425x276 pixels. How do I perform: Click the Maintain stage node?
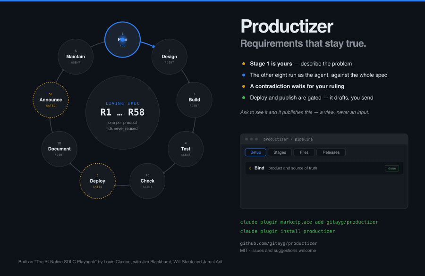click(76, 57)
